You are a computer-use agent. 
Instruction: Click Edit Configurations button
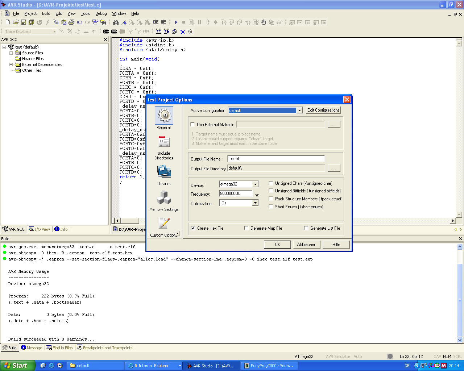[323, 110]
